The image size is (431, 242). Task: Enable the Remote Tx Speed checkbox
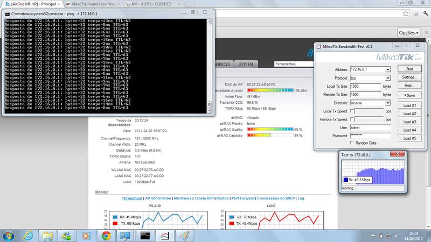click(x=352, y=119)
